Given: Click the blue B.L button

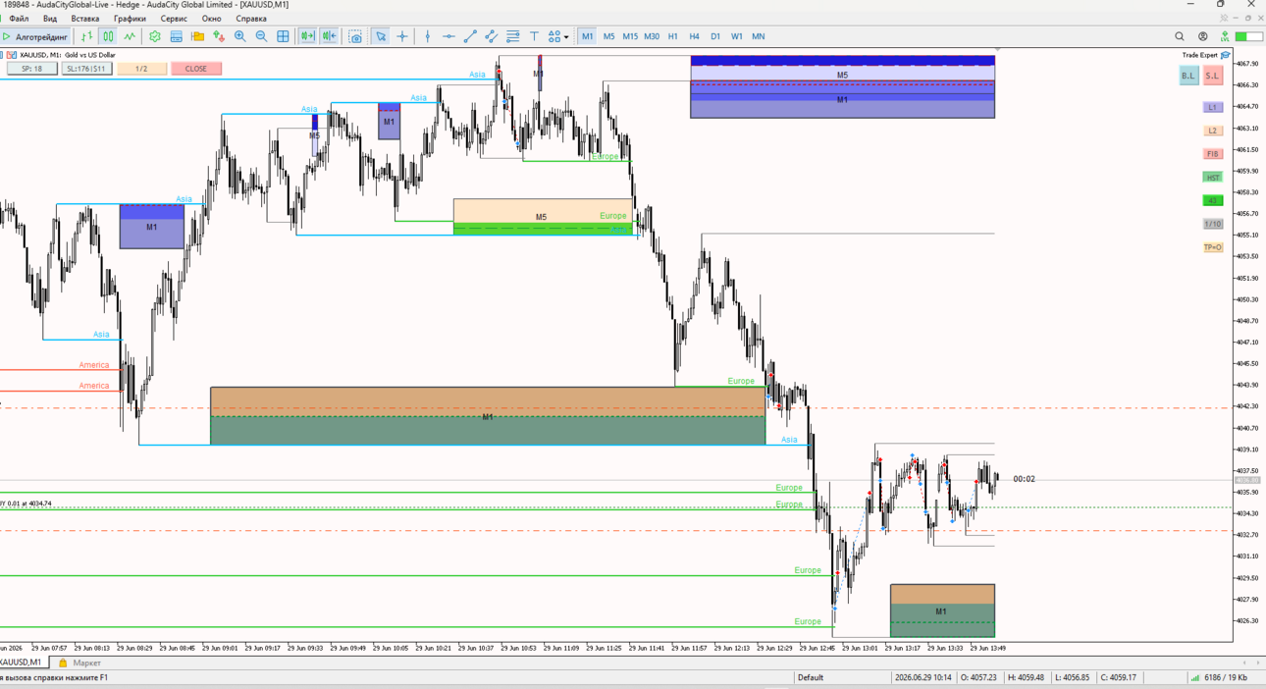Looking at the screenshot, I should point(1188,76).
